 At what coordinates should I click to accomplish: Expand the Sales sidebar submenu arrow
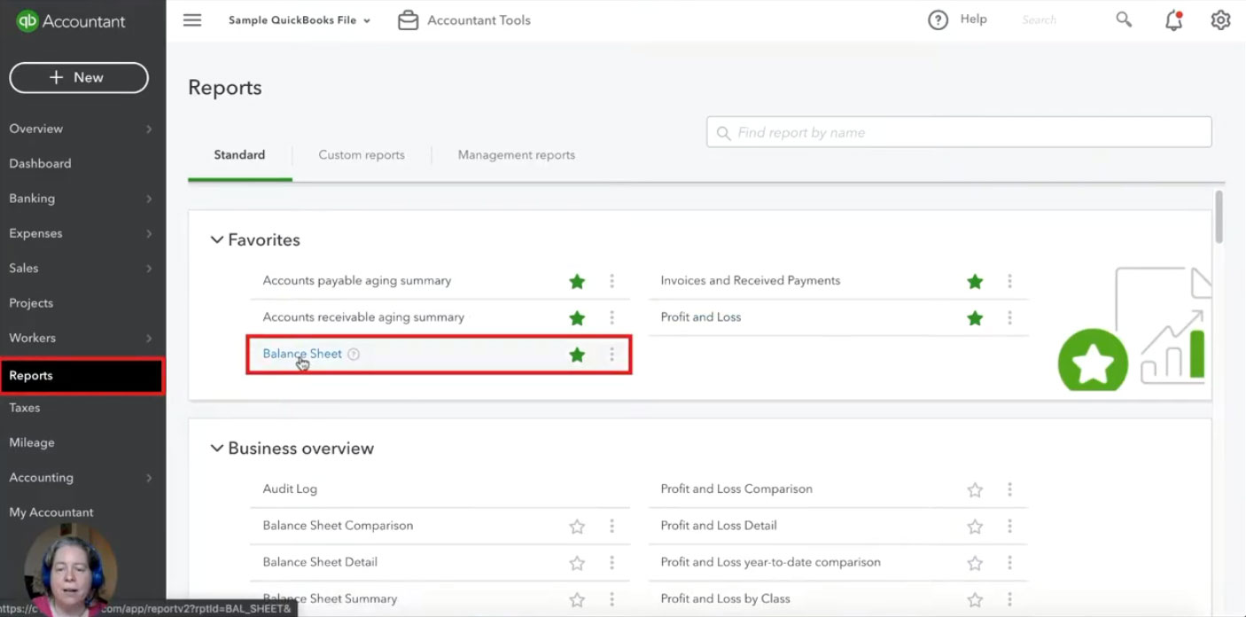point(149,269)
